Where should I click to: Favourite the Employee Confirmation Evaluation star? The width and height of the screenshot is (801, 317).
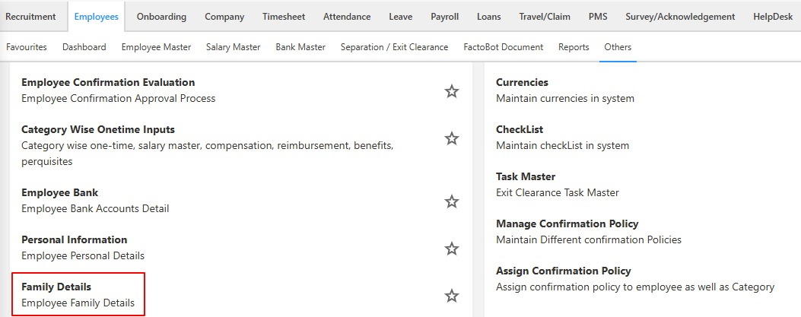click(x=452, y=91)
